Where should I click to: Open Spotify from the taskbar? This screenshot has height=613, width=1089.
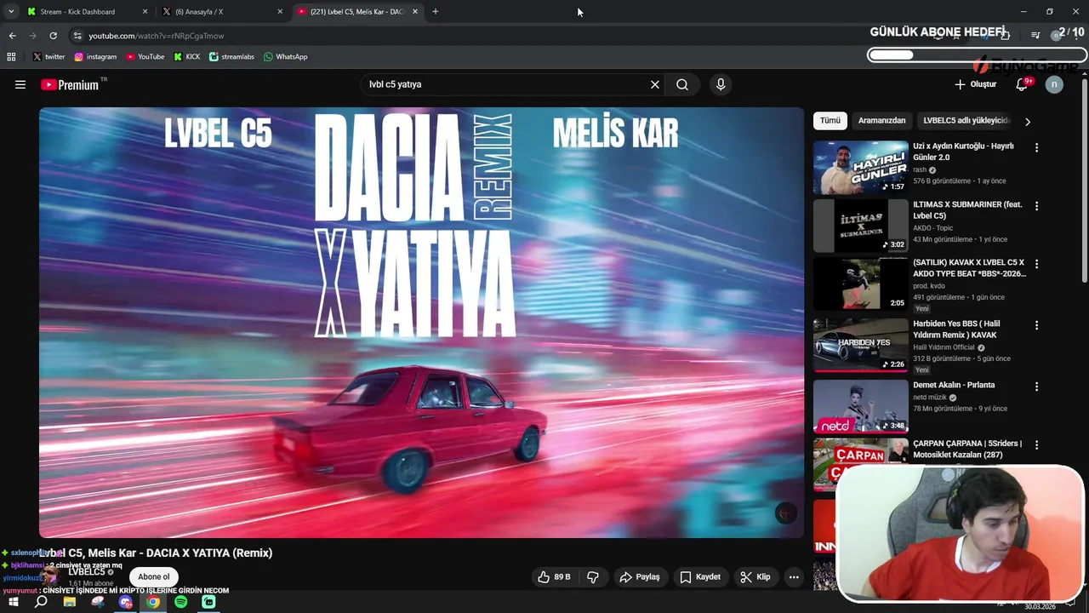point(181,602)
